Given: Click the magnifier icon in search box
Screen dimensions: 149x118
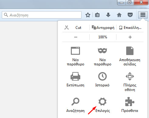Looking at the screenshot, I should click(x=6, y=15).
